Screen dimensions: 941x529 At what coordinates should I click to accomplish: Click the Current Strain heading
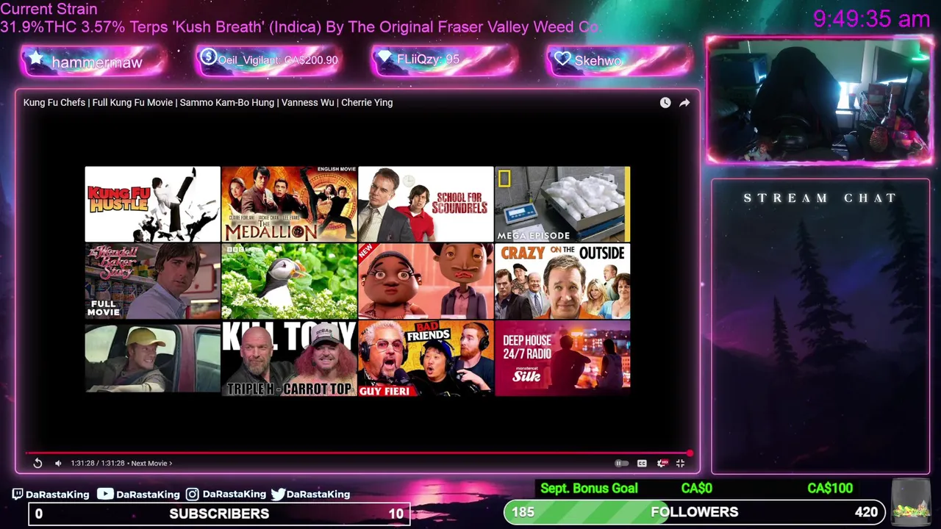(49, 9)
